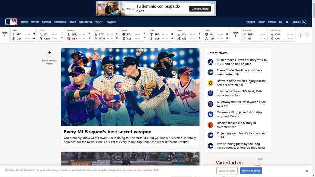Viewport: 315px width, 177px height.
Task: Click Follow Teams & Players label
Action: (x=50, y=62)
